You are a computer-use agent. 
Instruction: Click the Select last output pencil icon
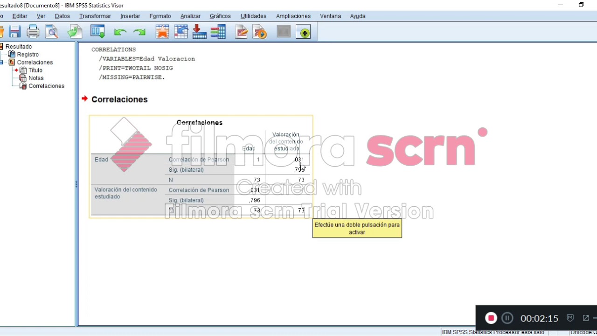(x=241, y=32)
